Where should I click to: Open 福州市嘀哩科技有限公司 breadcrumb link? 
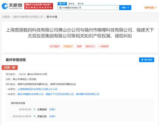point(28,17)
